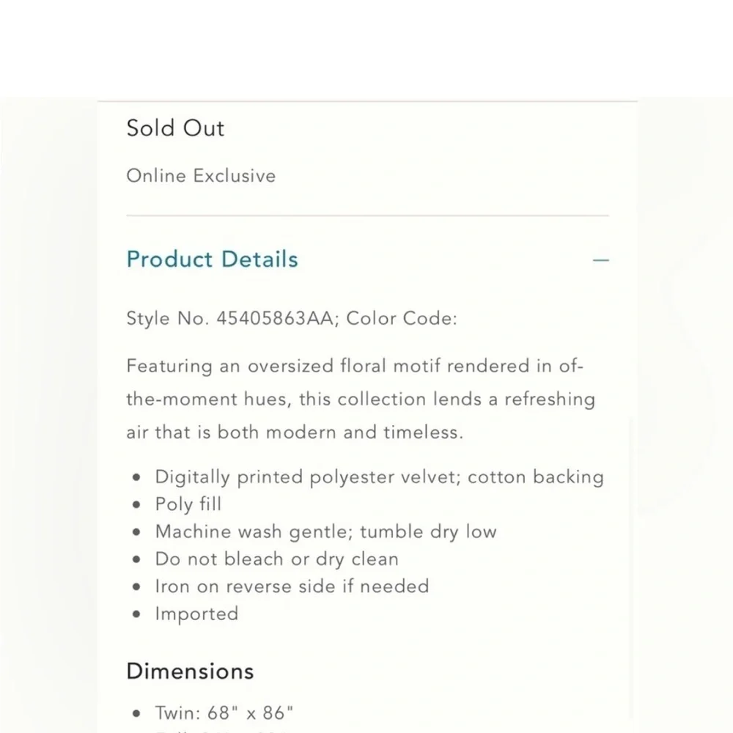
Task: Collapse Product Details with the minus icon
Action: [x=601, y=260]
